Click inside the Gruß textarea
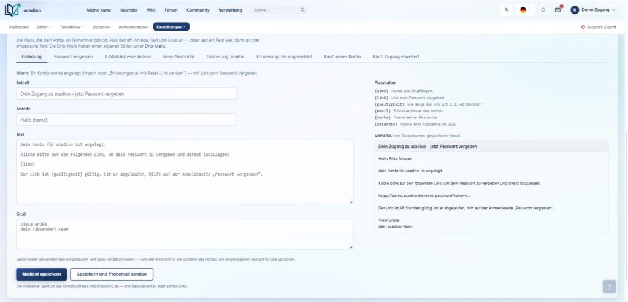 tap(185, 234)
